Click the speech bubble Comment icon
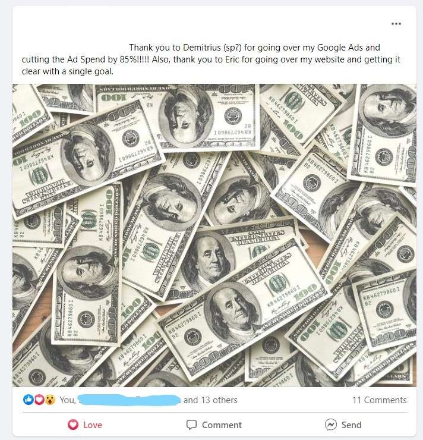Image resolution: width=423 pixels, height=440 pixels. (191, 425)
